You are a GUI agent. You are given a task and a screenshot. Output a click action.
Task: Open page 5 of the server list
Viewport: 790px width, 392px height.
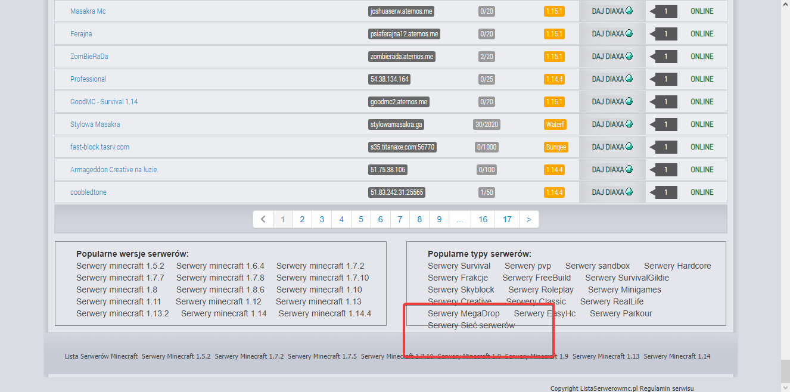pos(361,219)
